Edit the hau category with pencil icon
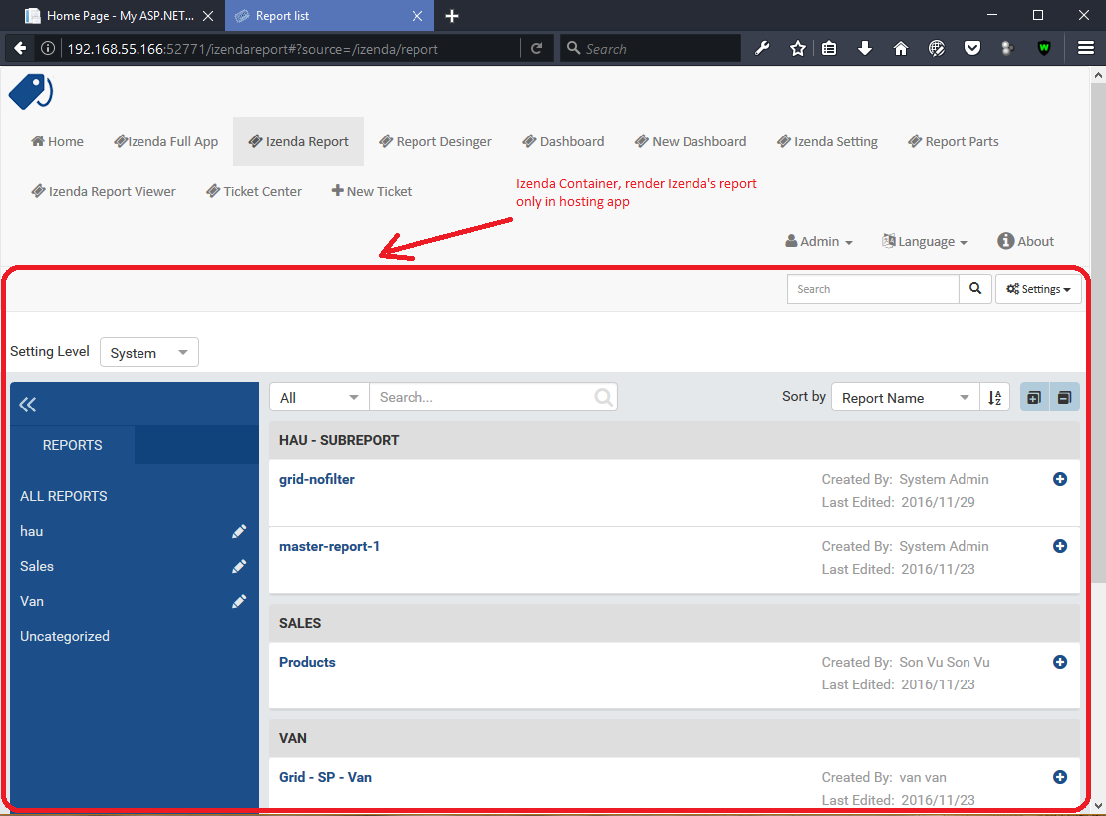 point(239,531)
